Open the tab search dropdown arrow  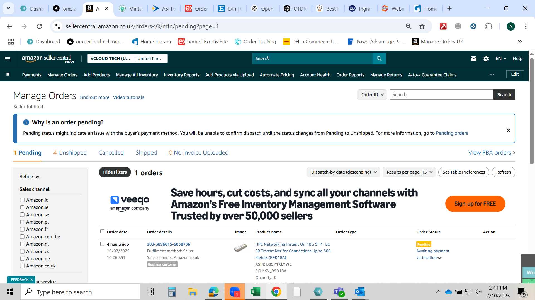point(8,8)
